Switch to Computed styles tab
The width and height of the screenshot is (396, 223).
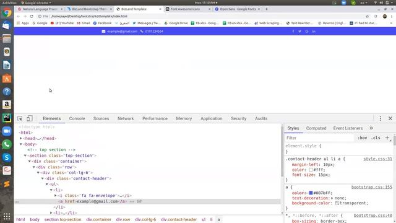click(x=316, y=128)
